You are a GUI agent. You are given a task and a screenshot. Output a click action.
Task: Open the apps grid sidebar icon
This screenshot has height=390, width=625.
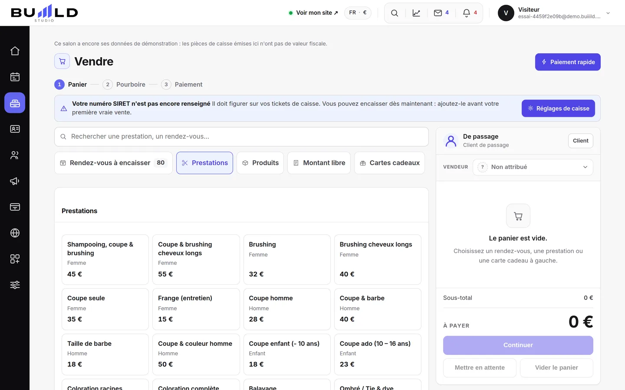(15, 259)
